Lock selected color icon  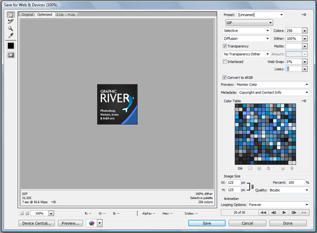(268, 168)
